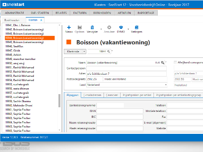Click the Naam rekeninghouder field
This screenshot has height=152, width=203.
(120, 122)
